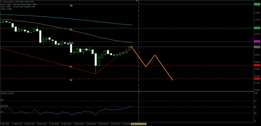Click the OB overbought level label
Screen dimensions: 261x126
point(2,100)
